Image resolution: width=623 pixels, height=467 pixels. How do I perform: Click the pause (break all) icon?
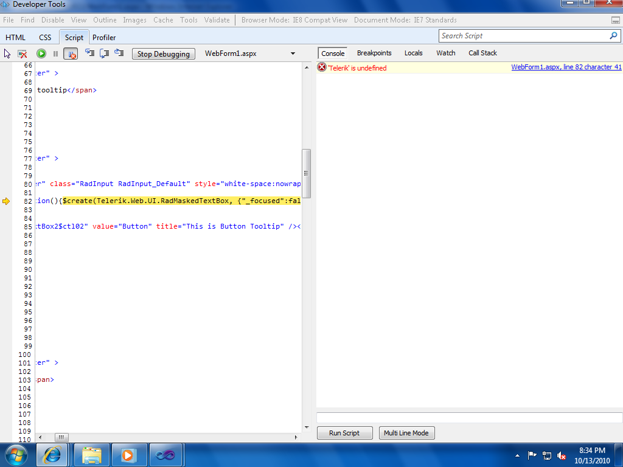pos(55,54)
